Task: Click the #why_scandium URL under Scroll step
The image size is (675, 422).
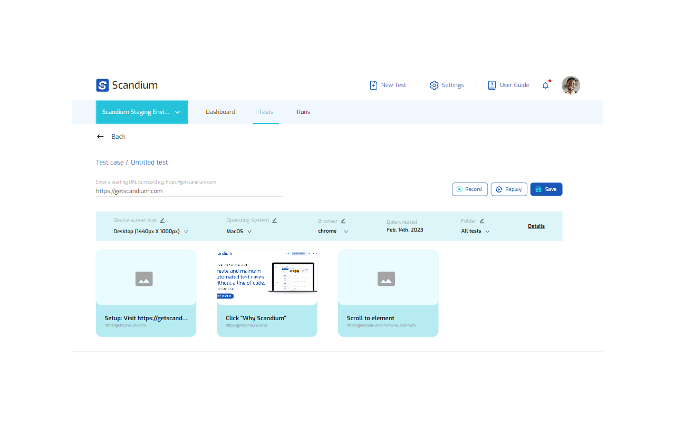Action: click(x=381, y=325)
